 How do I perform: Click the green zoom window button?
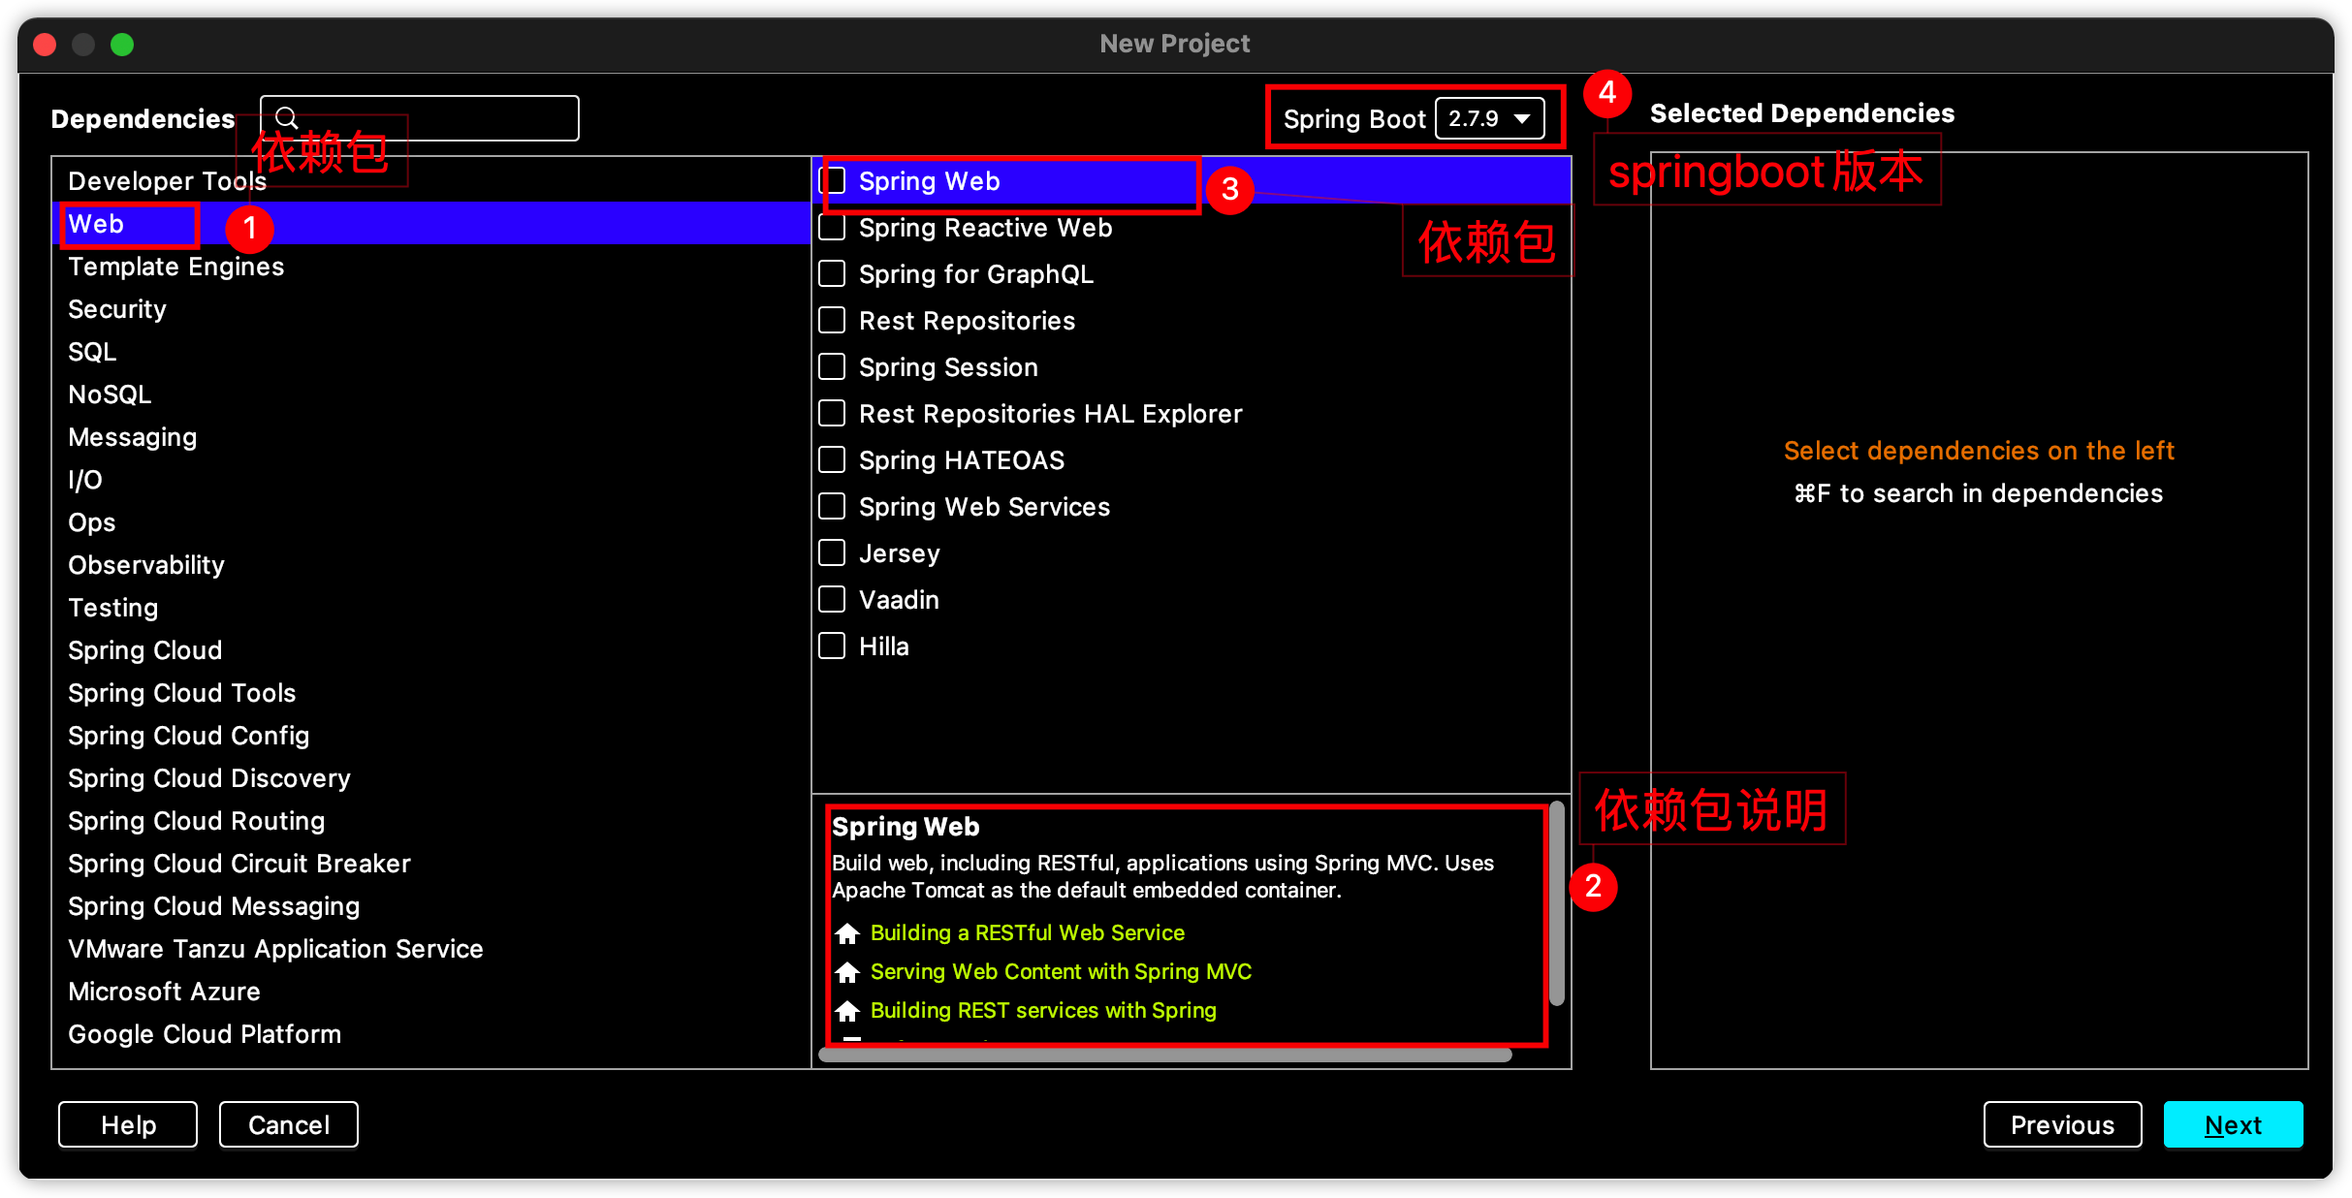pos(122,45)
